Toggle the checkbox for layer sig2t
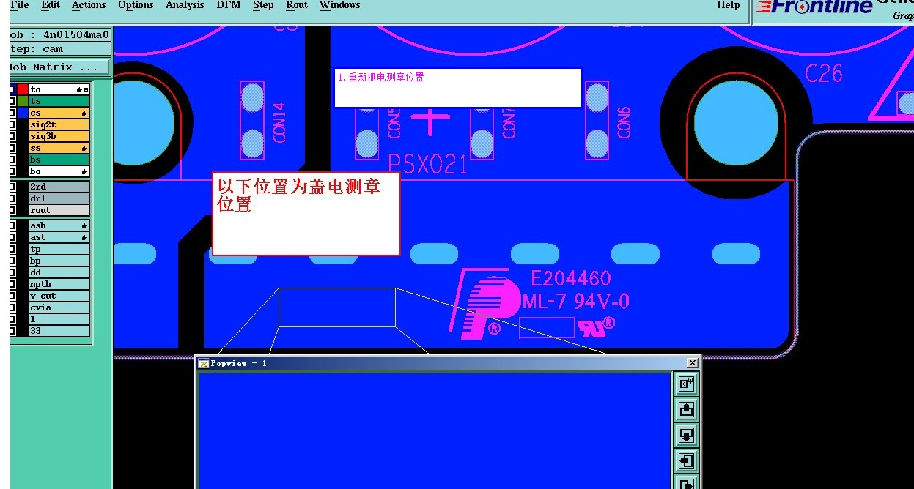914x489 pixels. point(12,124)
